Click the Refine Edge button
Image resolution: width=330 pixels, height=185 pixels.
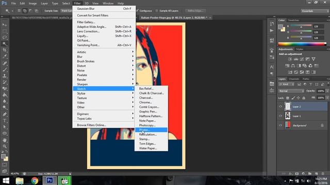195,11
